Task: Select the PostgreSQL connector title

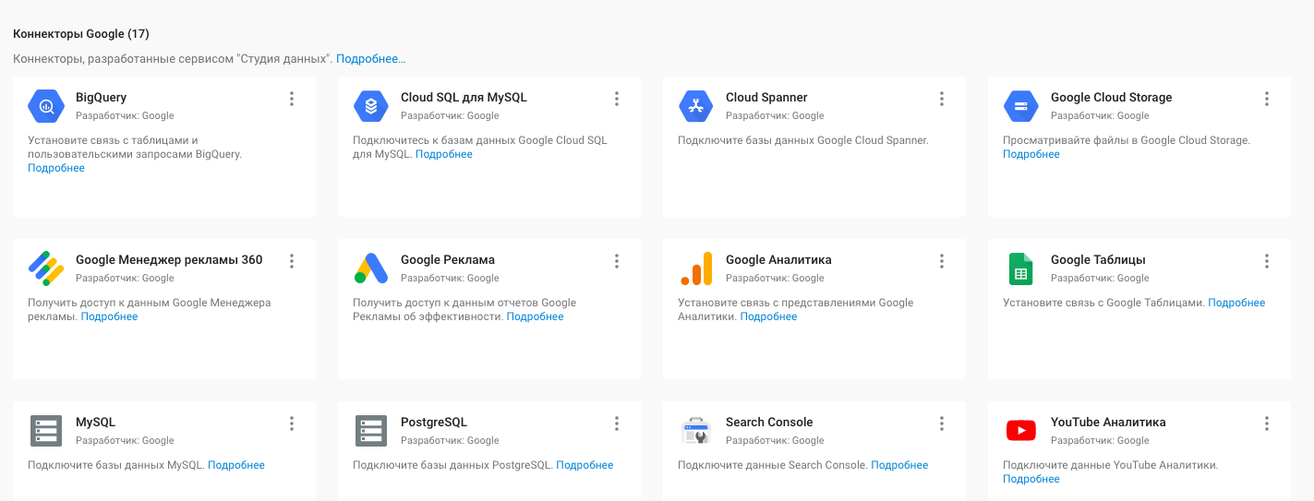Action: (434, 422)
